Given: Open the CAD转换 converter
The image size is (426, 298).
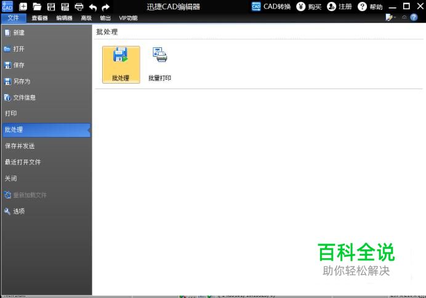Looking at the screenshot, I should [271, 7].
